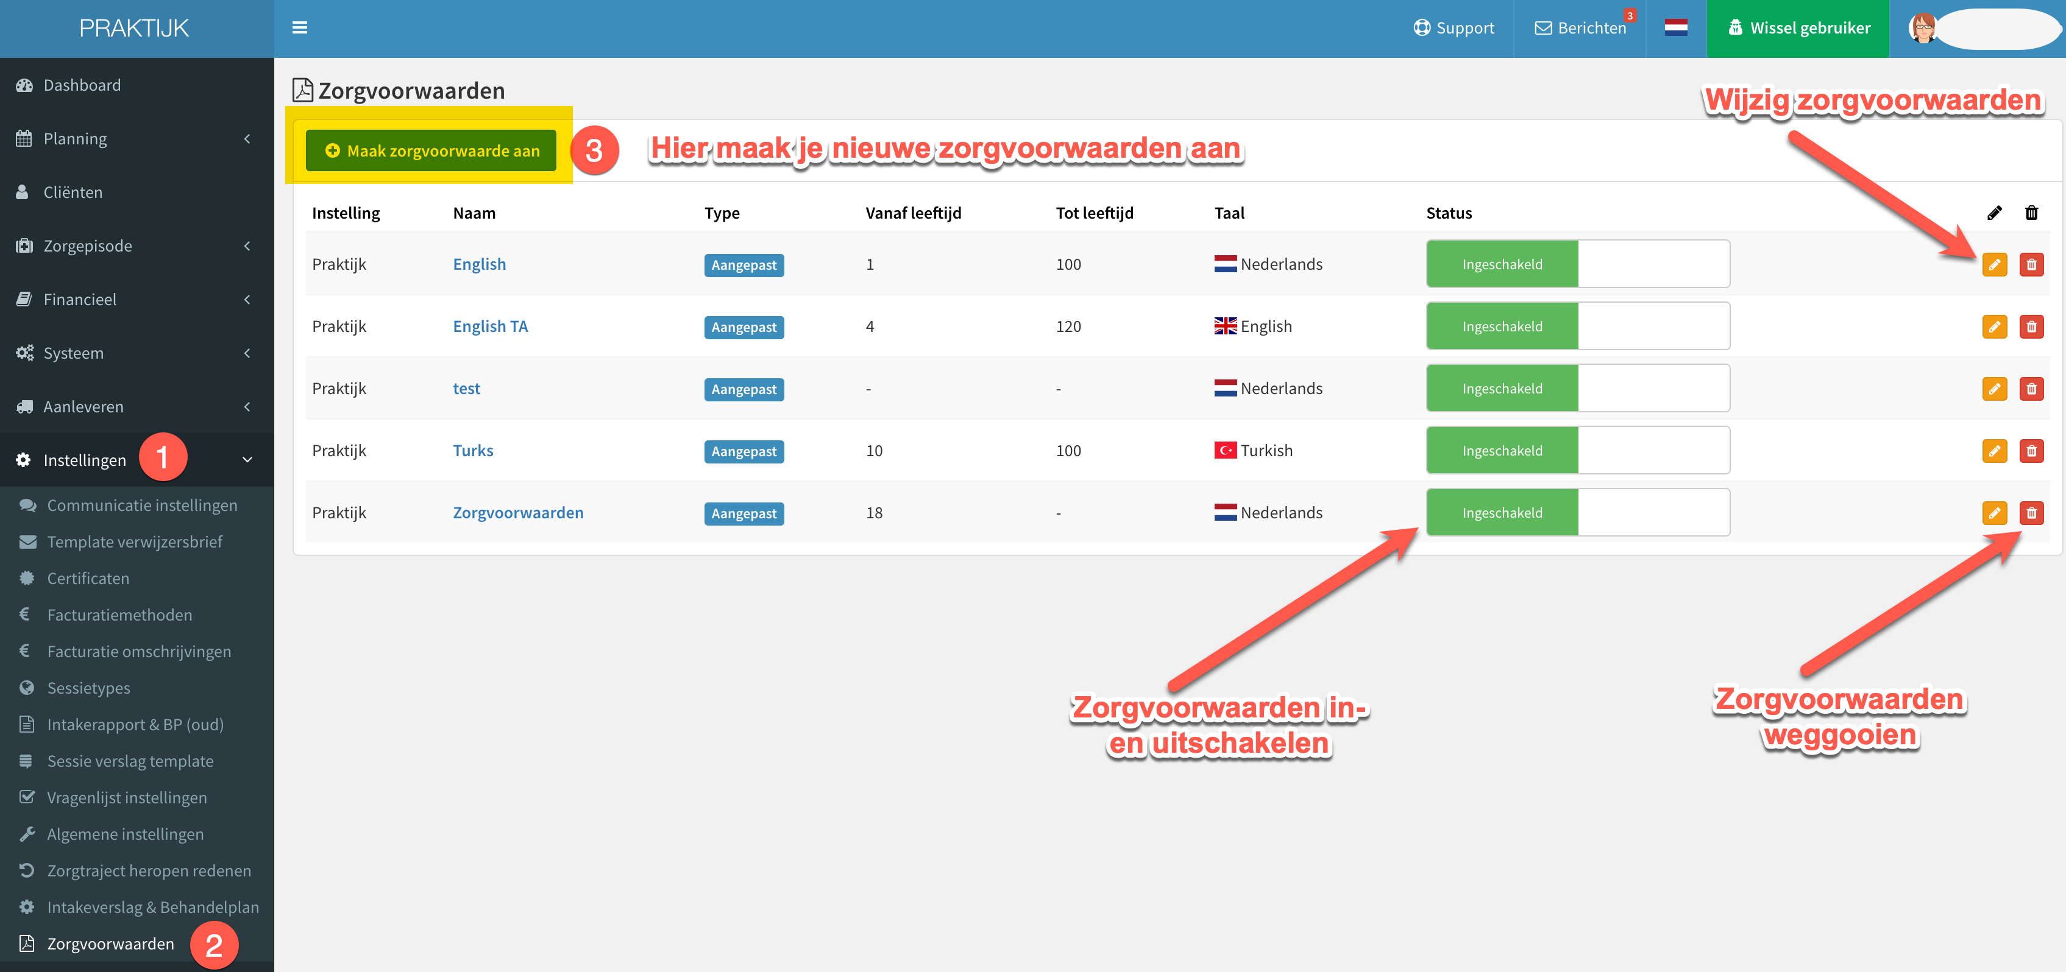Click the hamburger menu icon in top bar
Viewport: 2066px width, 972px height.
point(299,28)
